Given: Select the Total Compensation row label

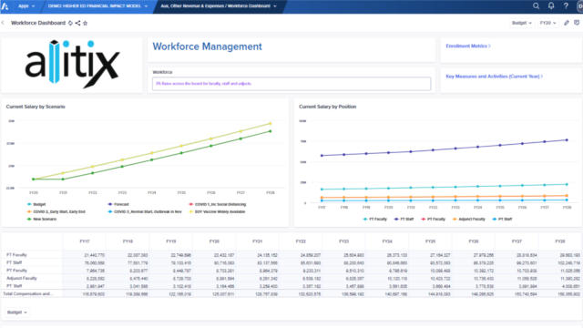Looking at the screenshot, I should [27, 293].
